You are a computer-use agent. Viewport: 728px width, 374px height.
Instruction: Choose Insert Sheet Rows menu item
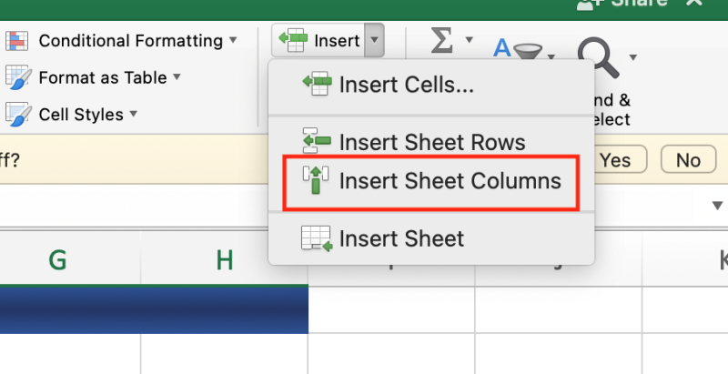click(x=431, y=142)
